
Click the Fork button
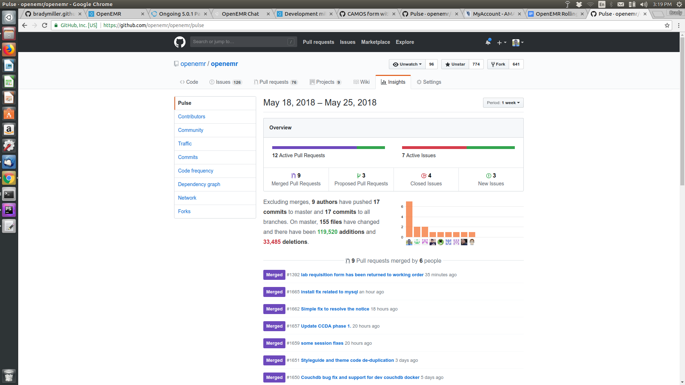pos(498,64)
